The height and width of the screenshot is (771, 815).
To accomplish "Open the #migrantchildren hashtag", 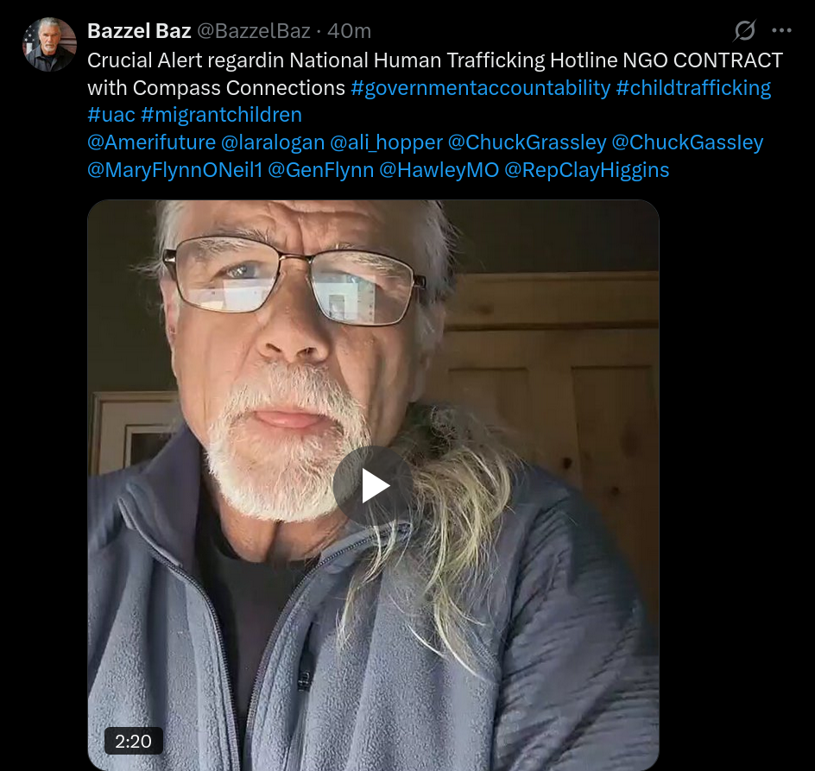I will click(221, 115).
